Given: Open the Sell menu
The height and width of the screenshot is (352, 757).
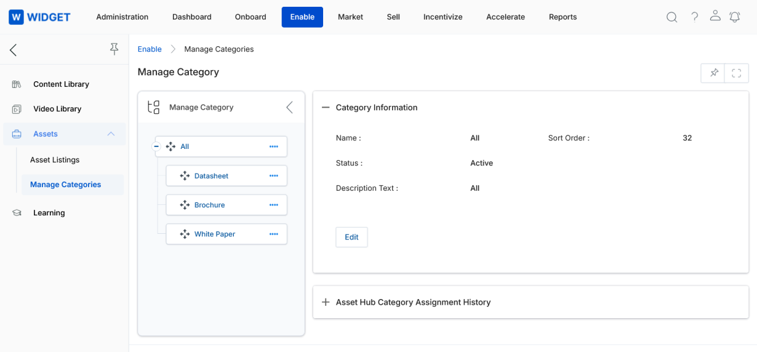Looking at the screenshot, I should click(393, 17).
